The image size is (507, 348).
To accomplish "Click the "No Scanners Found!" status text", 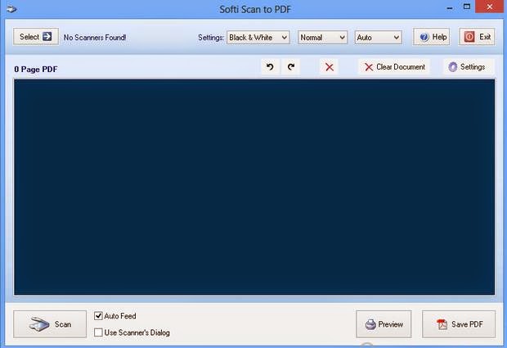I will [95, 38].
